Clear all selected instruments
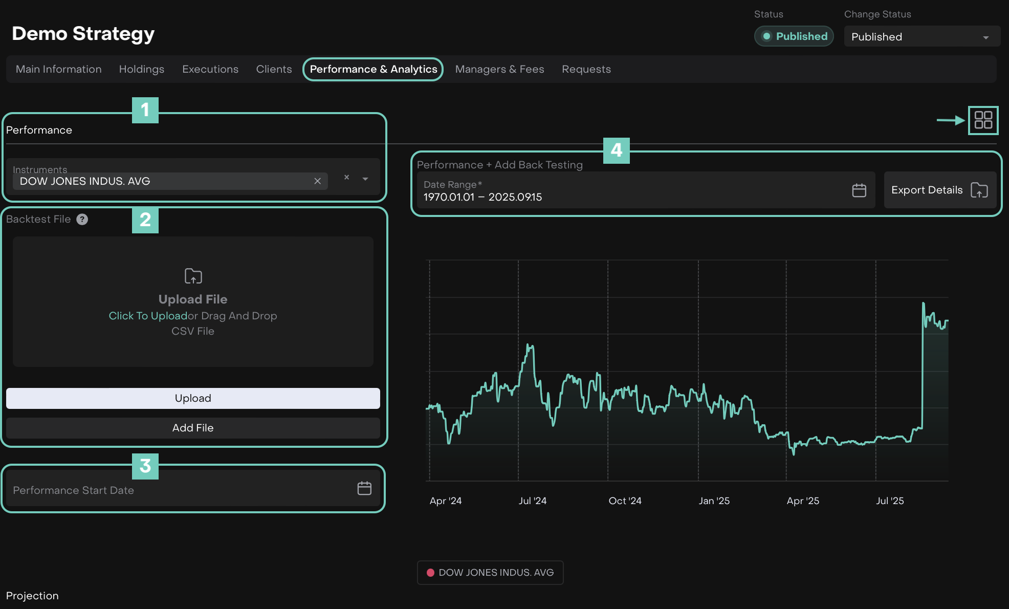The image size is (1009, 609). (x=346, y=177)
